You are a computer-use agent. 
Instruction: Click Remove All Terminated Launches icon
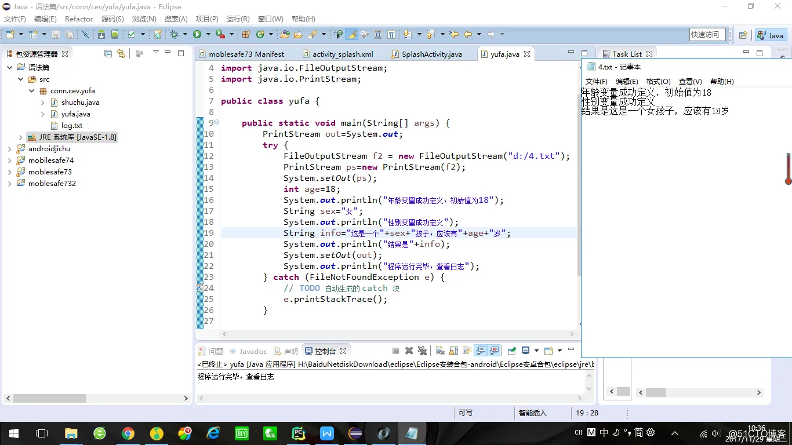pos(422,351)
